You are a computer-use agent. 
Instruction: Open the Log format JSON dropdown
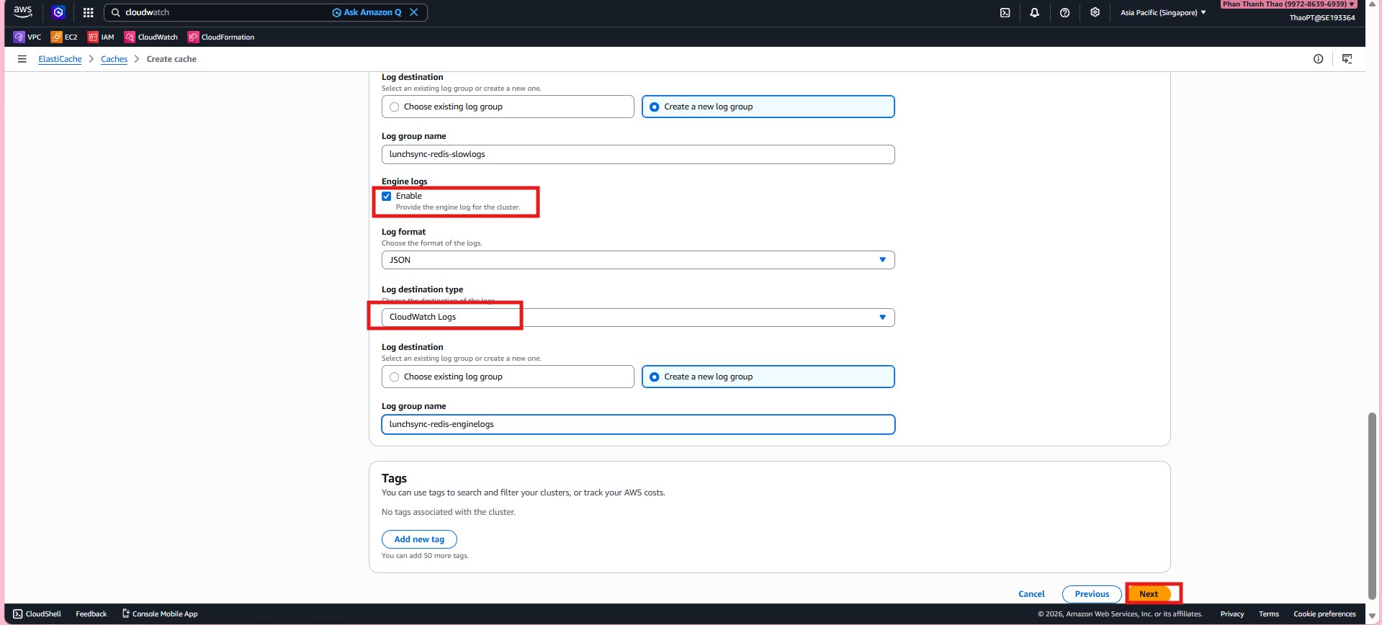tap(638, 260)
